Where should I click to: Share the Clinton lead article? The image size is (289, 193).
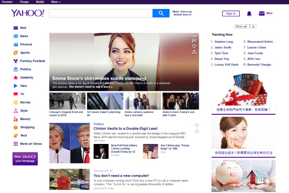pyautogui.click(x=197, y=131)
